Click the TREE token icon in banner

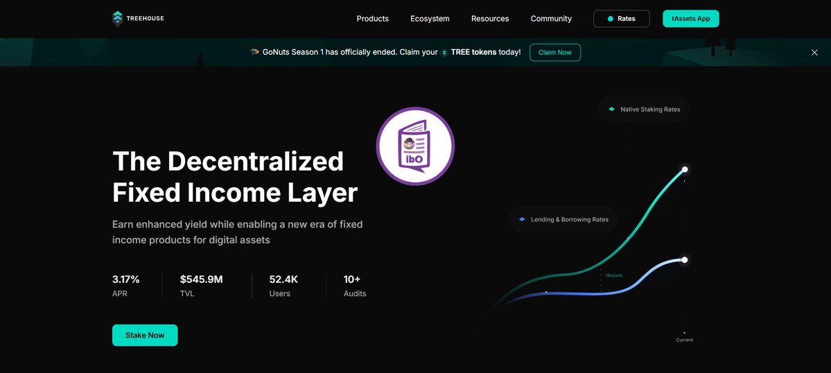click(445, 53)
